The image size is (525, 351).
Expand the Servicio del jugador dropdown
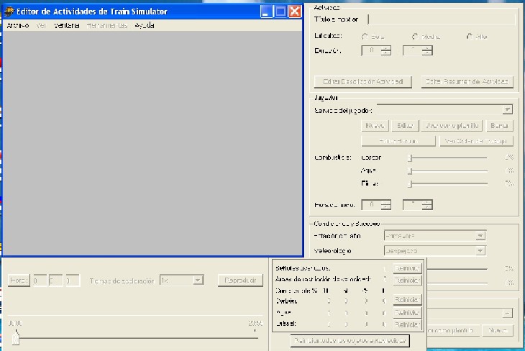point(507,110)
